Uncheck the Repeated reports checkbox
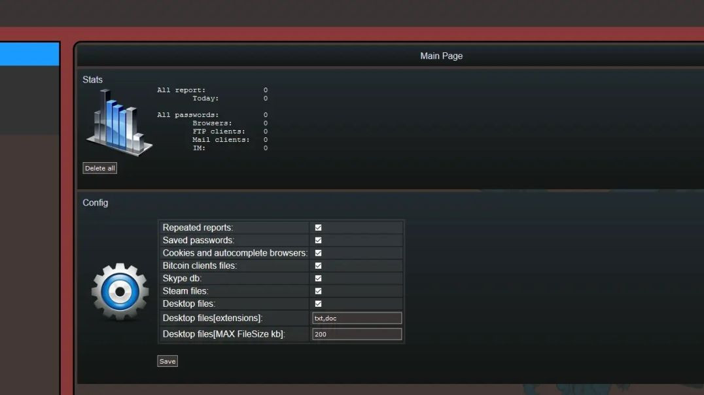This screenshot has width=704, height=395. pos(318,228)
